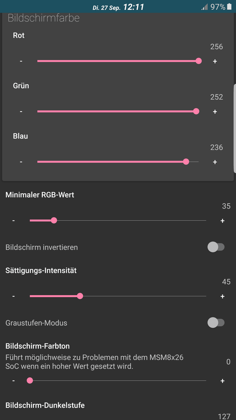Image resolution: width=236 pixels, height=420 pixels.
Task: Decrease the Blau value with minus
Action: tap(21, 162)
